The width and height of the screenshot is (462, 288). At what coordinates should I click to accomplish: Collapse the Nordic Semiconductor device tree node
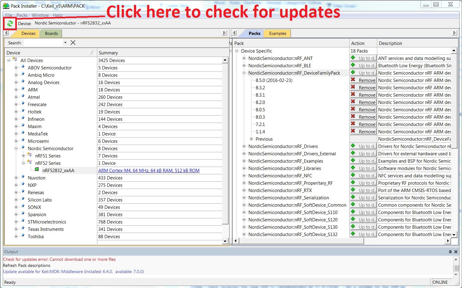click(x=16, y=148)
